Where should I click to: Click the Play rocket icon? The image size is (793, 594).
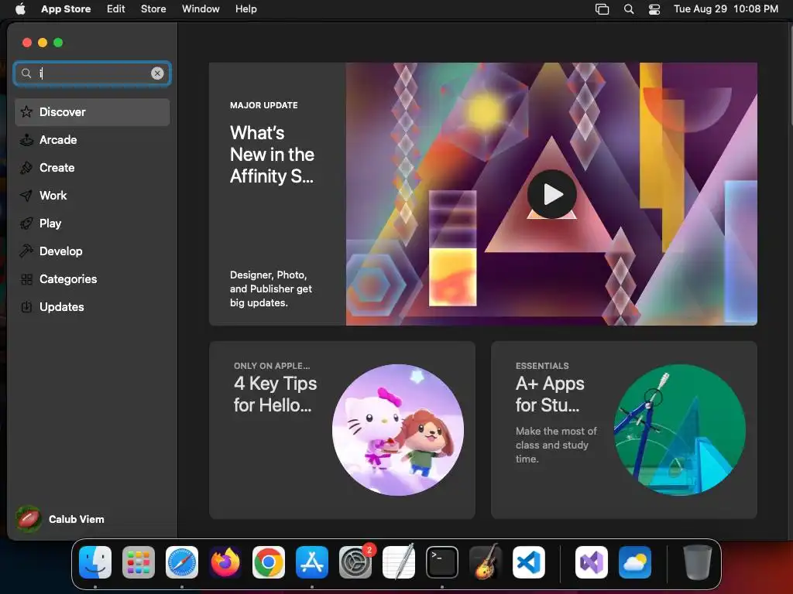[x=26, y=224]
